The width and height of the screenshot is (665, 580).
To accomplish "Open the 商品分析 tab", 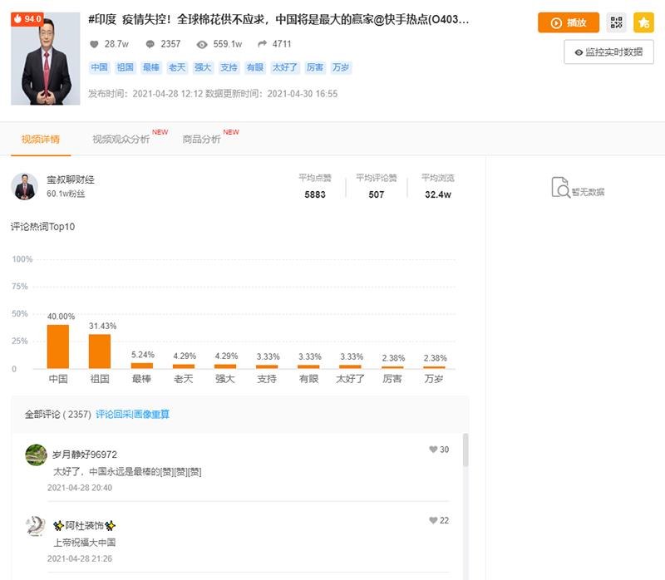I will (202, 139).
